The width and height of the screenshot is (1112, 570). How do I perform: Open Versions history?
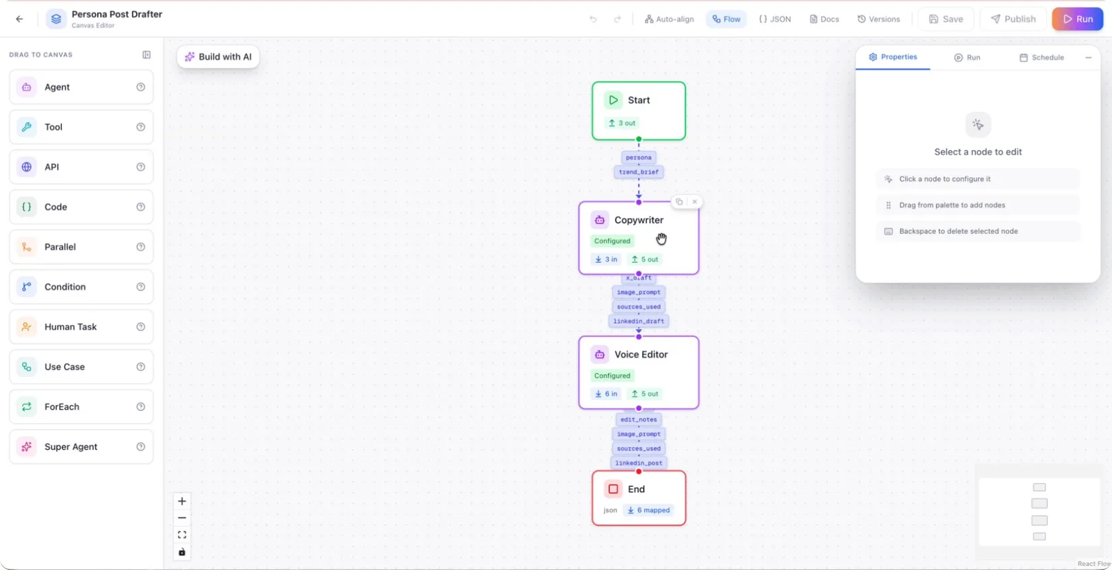[878, 19]
